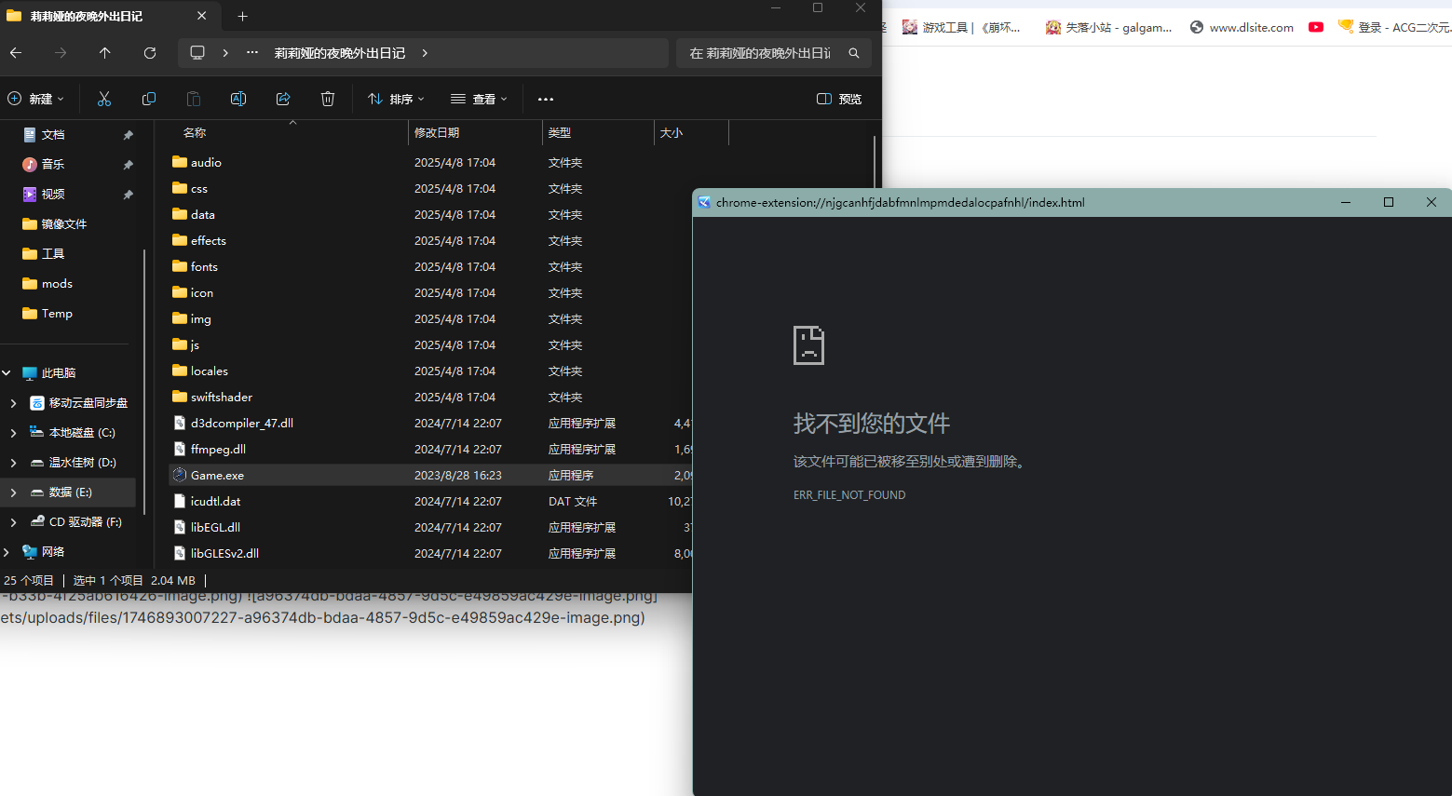Open the mods folder in sidebar
Image resolution: width=1452 pixels, height=796 pixels.
pos(57,284)
